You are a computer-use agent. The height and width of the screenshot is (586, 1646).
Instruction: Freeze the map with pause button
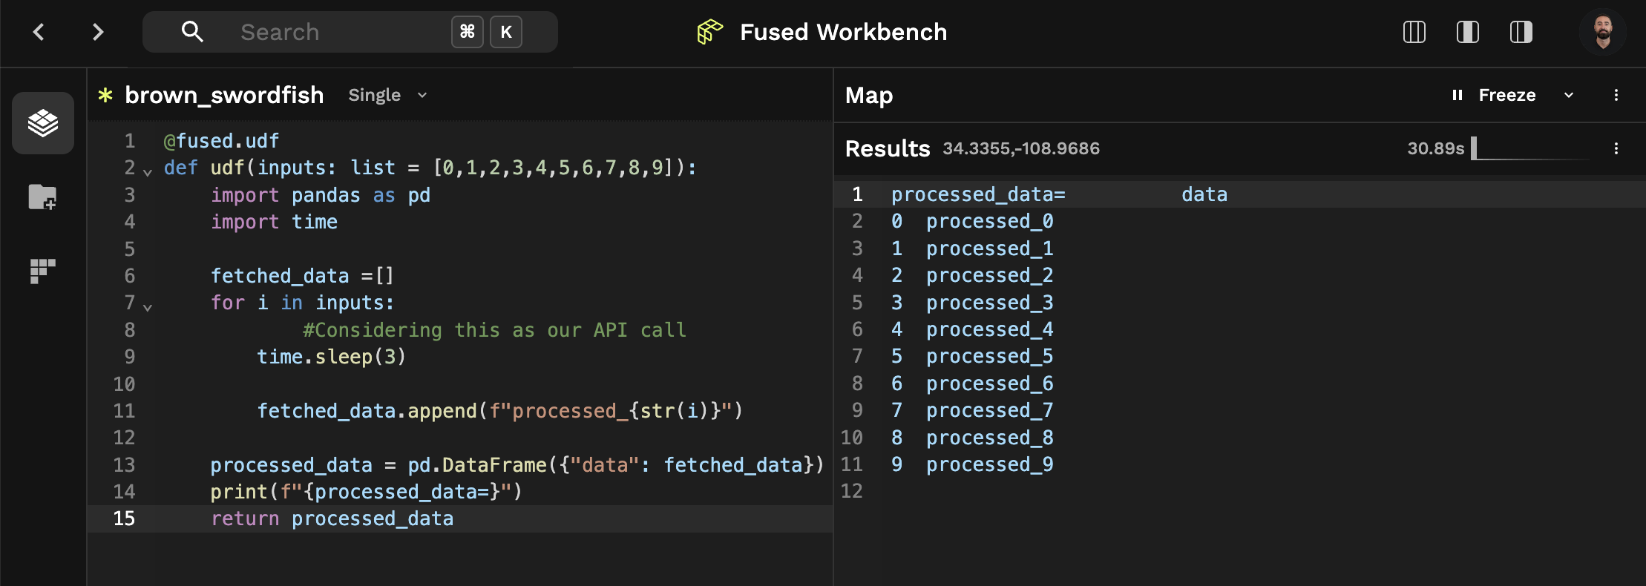(x=1458, y=95)
